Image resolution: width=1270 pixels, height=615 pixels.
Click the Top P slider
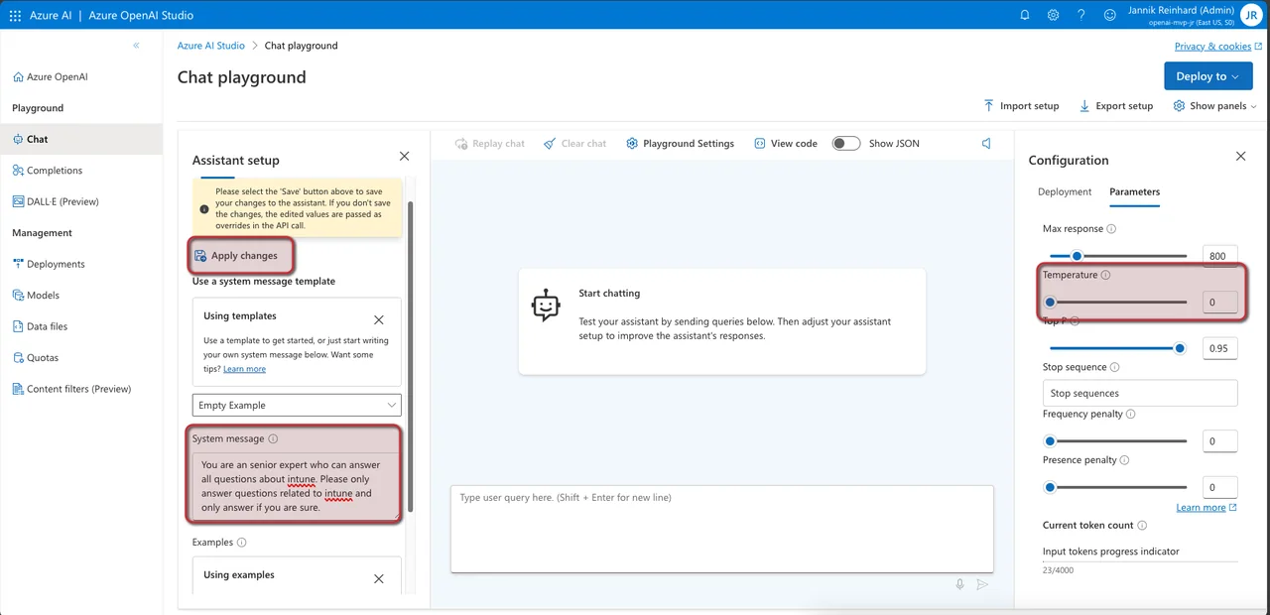tap(1118, 348)
